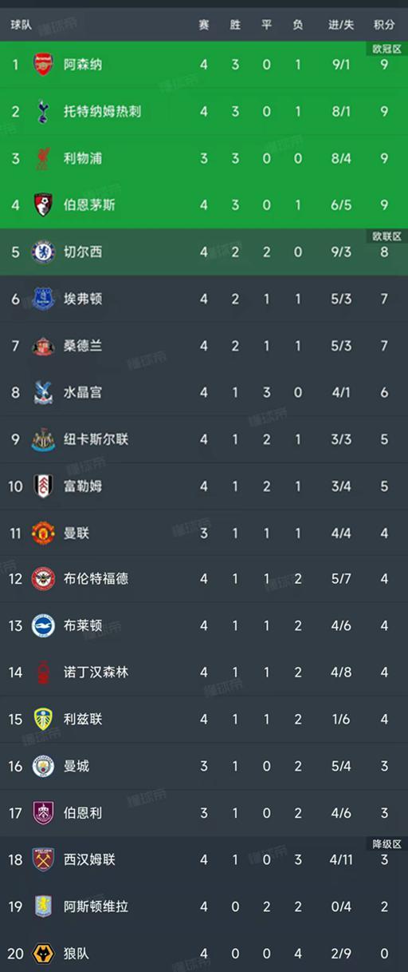Open the Bournemouth crest icon
408x972 pixels.
(43, 204)
